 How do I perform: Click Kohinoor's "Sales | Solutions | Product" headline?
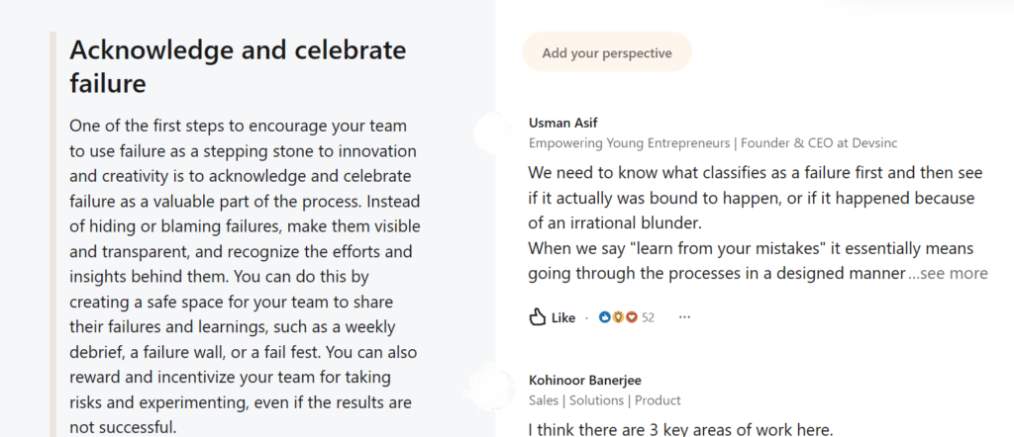[604, 400]
